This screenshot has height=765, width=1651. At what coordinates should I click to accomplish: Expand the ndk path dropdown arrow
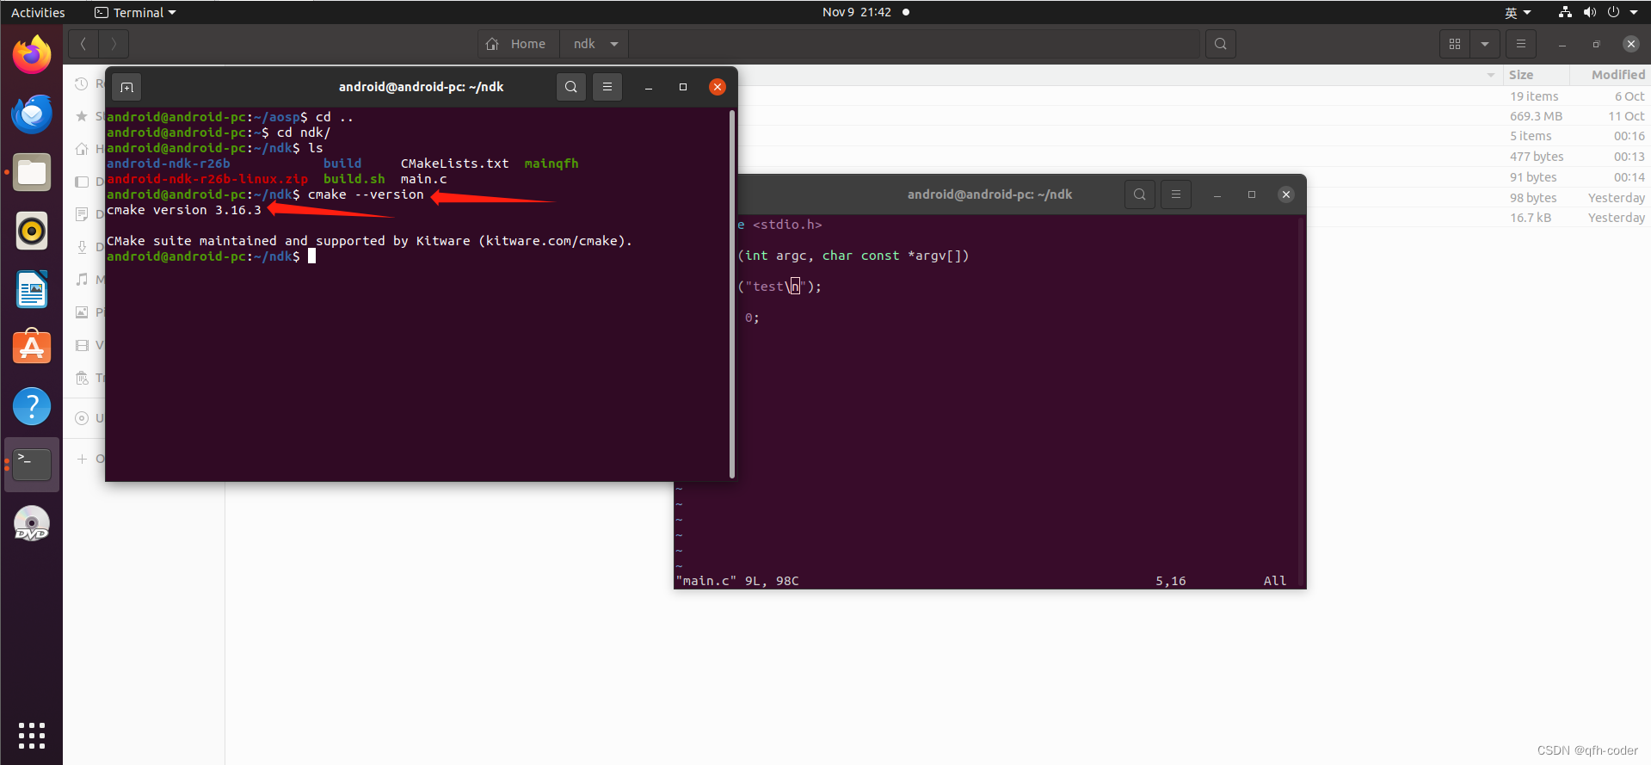click(614, 44)
